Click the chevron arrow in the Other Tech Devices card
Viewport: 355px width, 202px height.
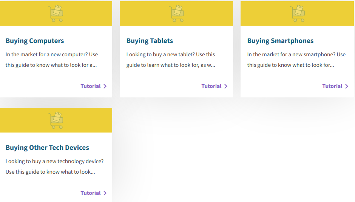click(105, 193)
